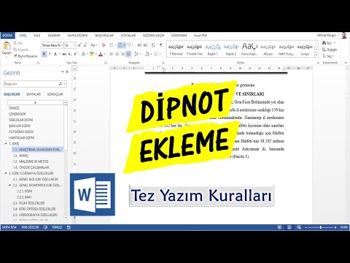
Task: Align paragraph text right
Action: [123, 54]
